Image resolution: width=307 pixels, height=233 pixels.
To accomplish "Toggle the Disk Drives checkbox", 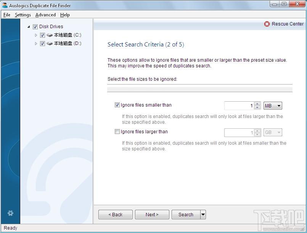I will (x=35, y=27).
